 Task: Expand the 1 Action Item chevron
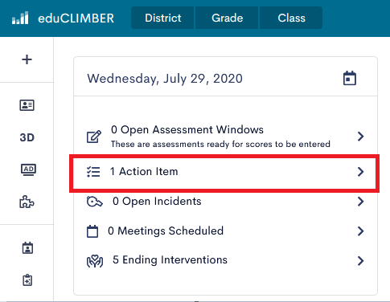click(360, 172)
